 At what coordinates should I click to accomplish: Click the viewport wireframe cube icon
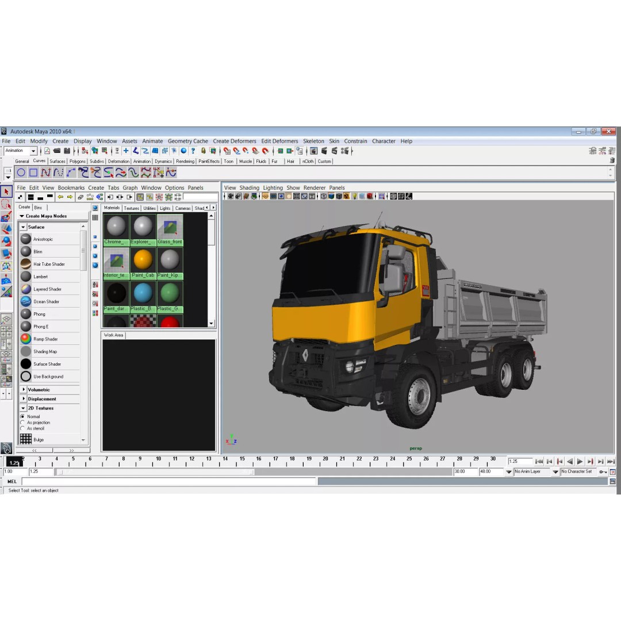[324, 197]
